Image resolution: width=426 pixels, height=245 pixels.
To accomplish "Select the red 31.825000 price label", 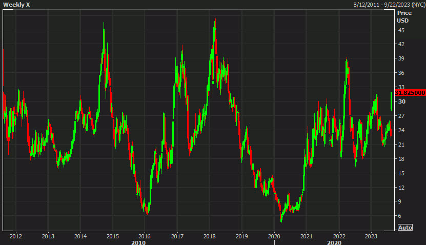I will pyautogui.click(x=410, y=93).
